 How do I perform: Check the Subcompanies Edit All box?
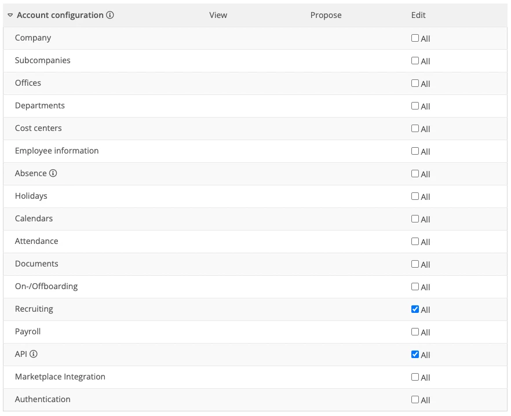click(415, 61)
